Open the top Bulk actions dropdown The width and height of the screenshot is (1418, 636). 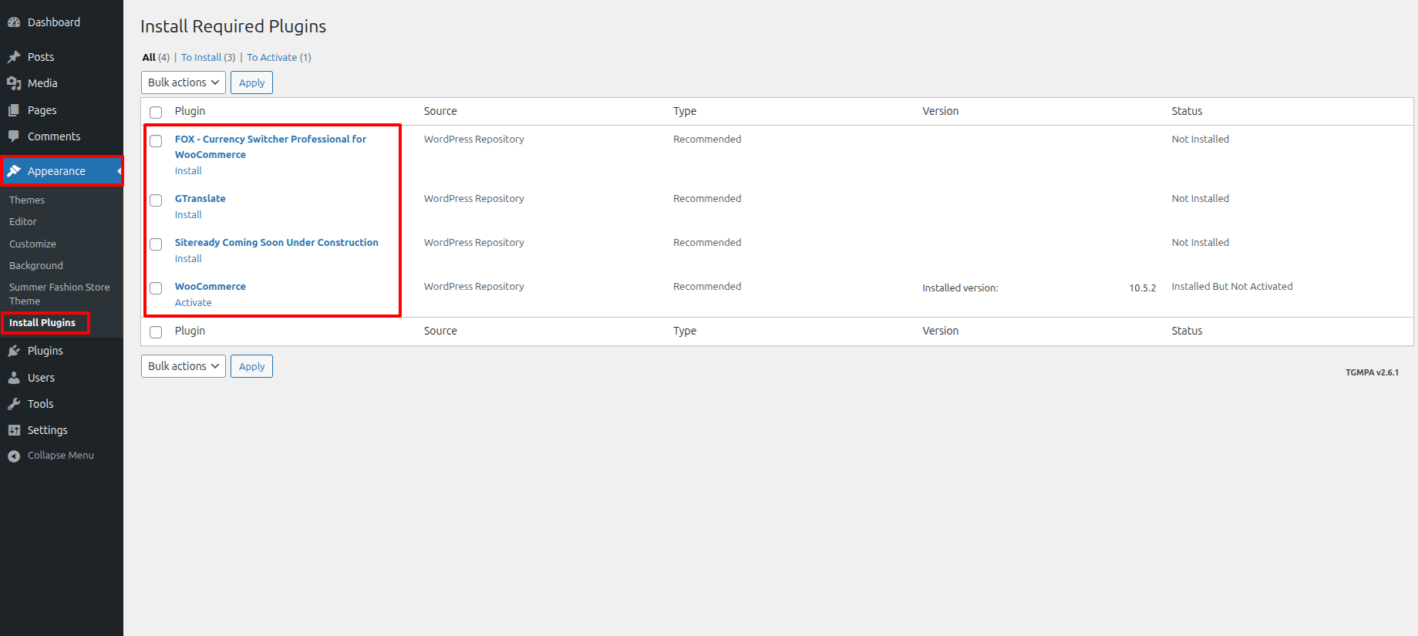[x=184, y=82]
